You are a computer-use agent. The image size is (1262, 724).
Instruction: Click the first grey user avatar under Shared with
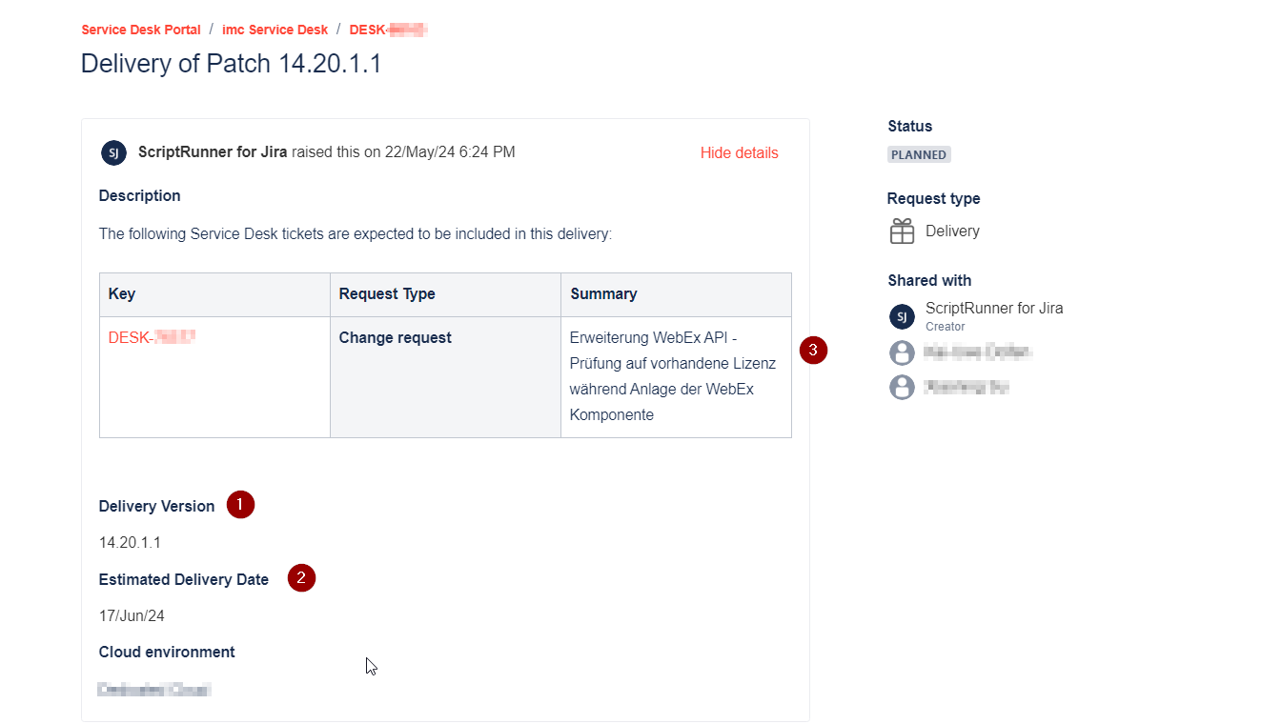click(902, 352)
